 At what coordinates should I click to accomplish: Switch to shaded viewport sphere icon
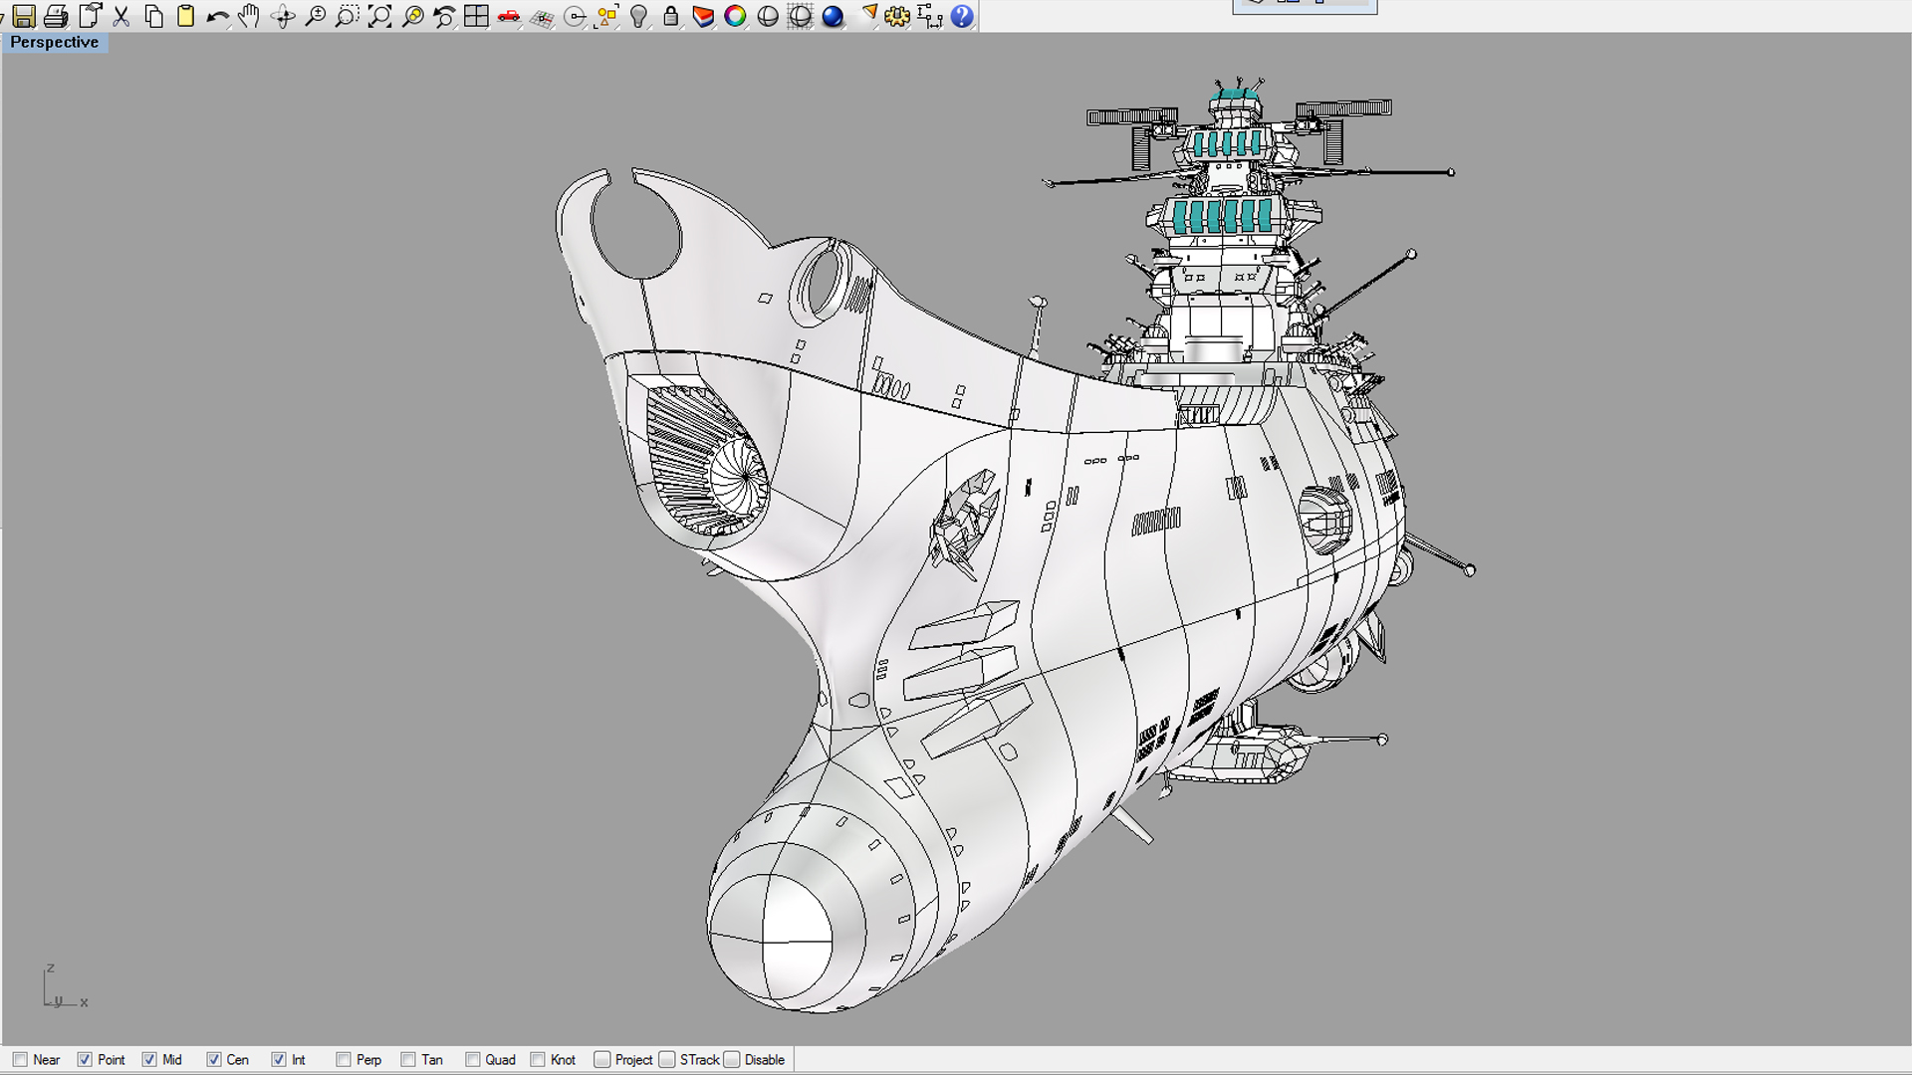(x=768, y=16)
